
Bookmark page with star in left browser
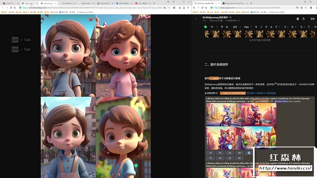[x=164, y=8]
